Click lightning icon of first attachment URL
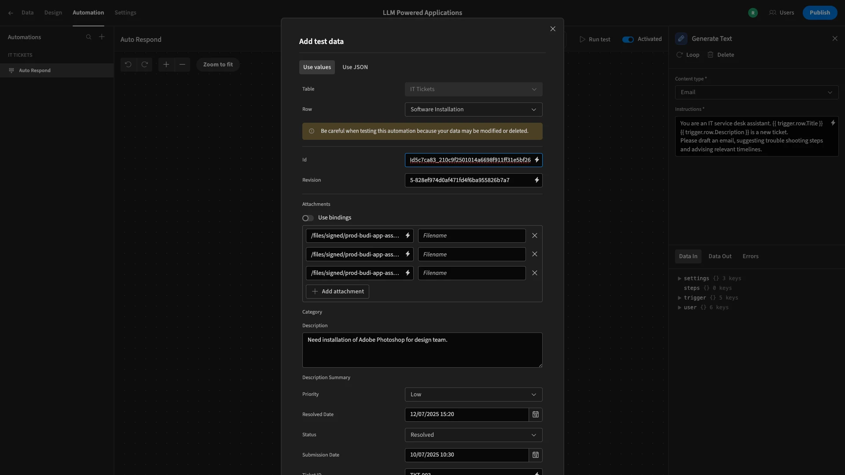Image resolution: width=845 pixels, height=475 pixels. pos(408,236)
